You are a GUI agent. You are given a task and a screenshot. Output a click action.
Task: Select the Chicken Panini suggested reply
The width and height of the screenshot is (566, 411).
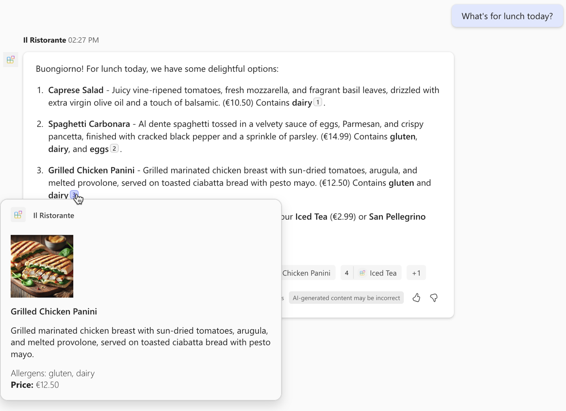pyautogui.click(x=307, y=272)
